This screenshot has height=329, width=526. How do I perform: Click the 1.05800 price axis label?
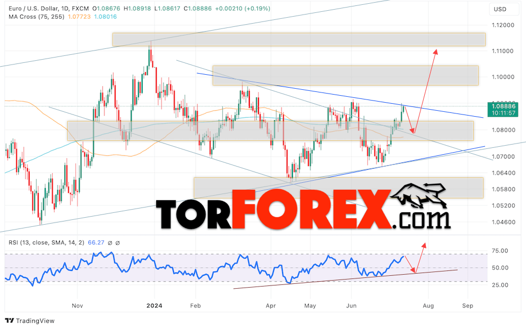(x=502, y=189)
